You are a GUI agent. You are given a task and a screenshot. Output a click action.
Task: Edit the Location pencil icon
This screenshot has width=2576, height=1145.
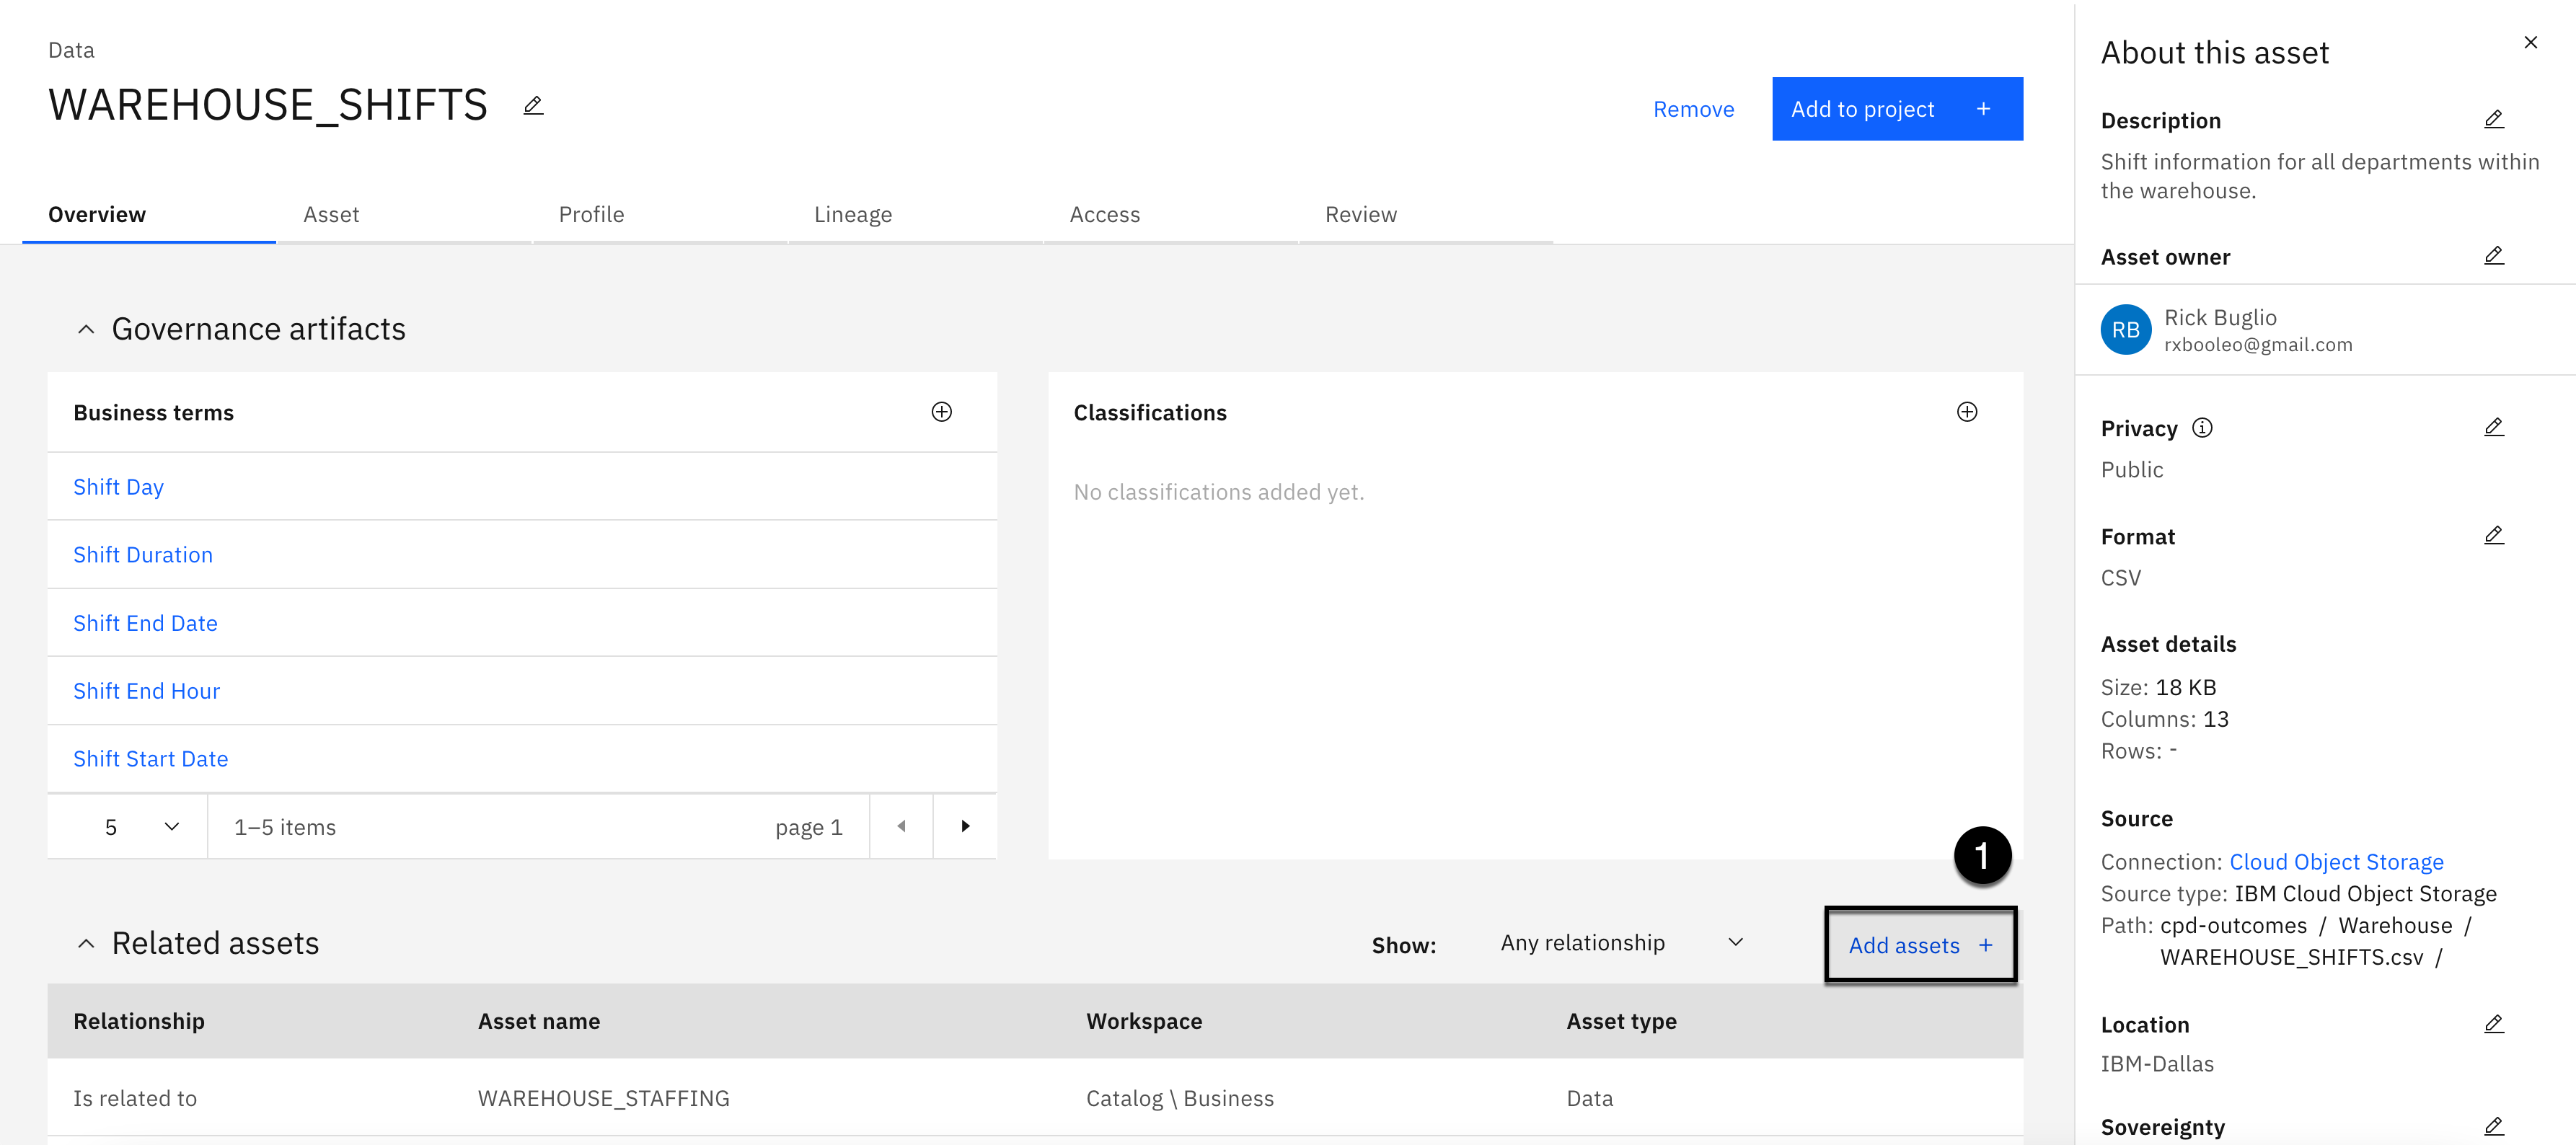[x=2493, y=1024]
